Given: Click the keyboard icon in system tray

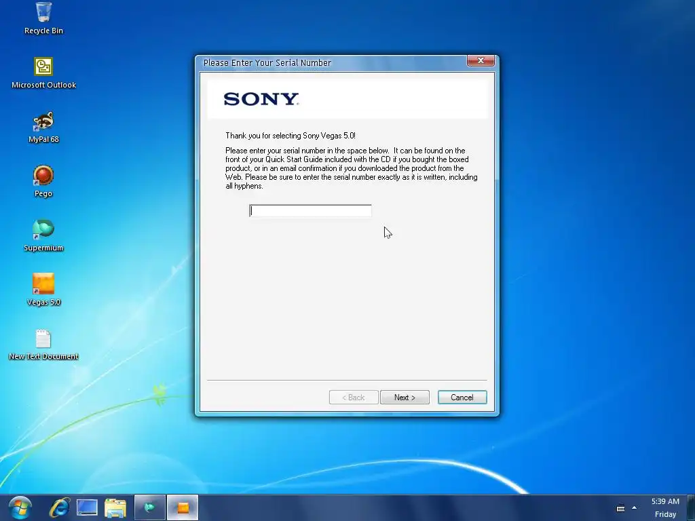Looking at the screenshot, I should [x=620, y=508].
